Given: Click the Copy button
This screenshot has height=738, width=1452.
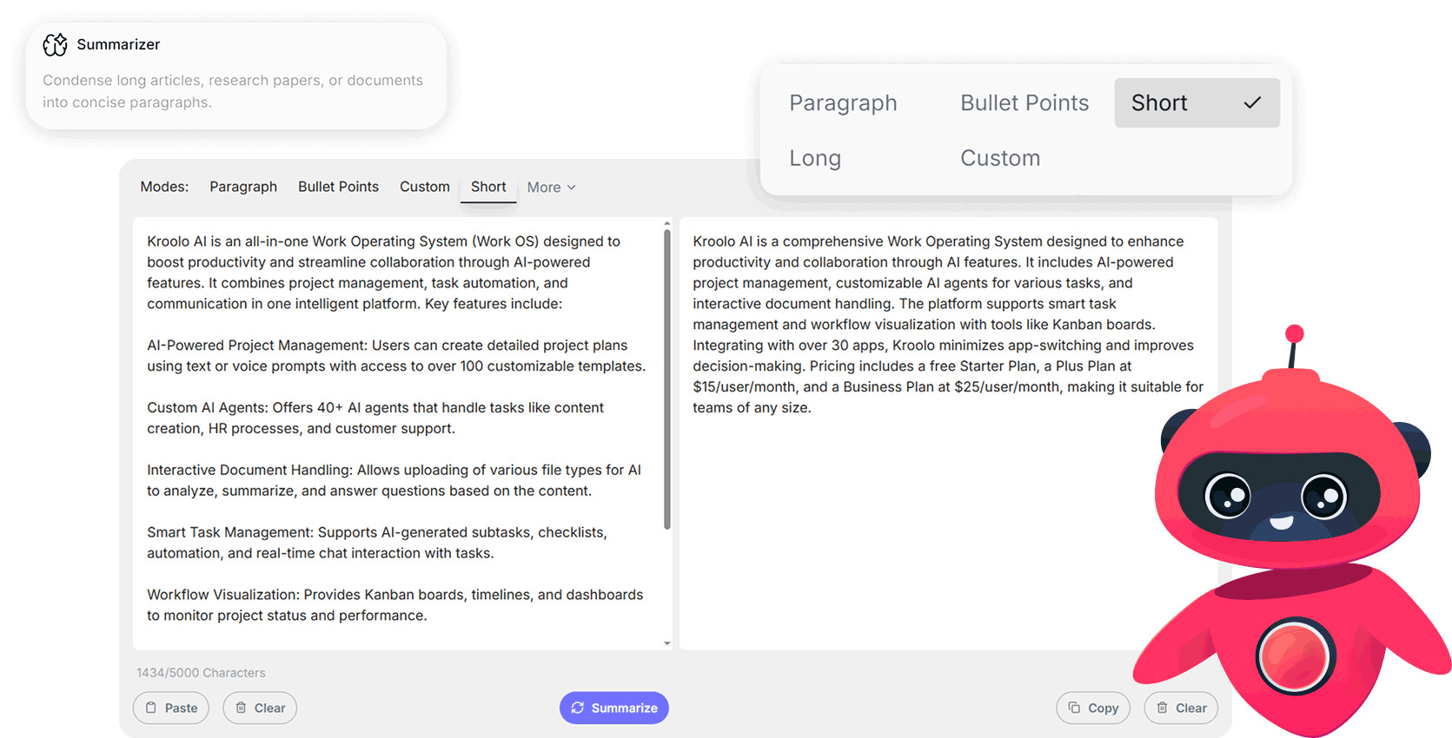Looking at the screenshot, I should point(1093,708).
